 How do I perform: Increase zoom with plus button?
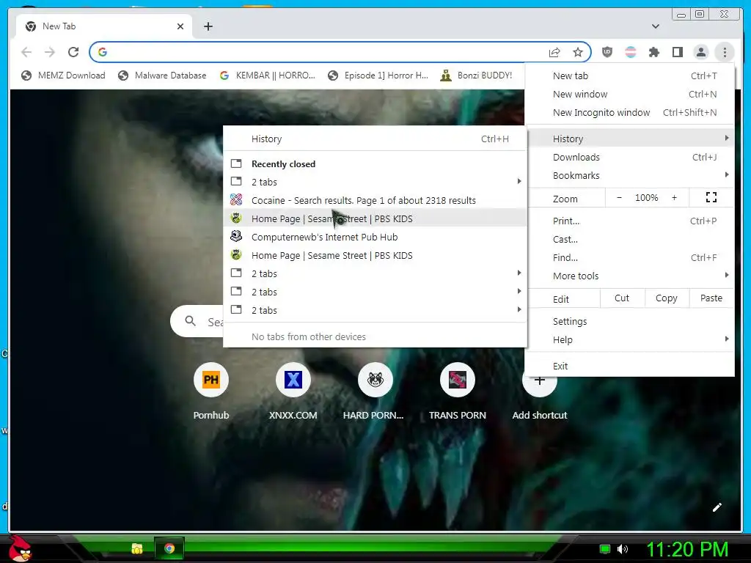674,198
